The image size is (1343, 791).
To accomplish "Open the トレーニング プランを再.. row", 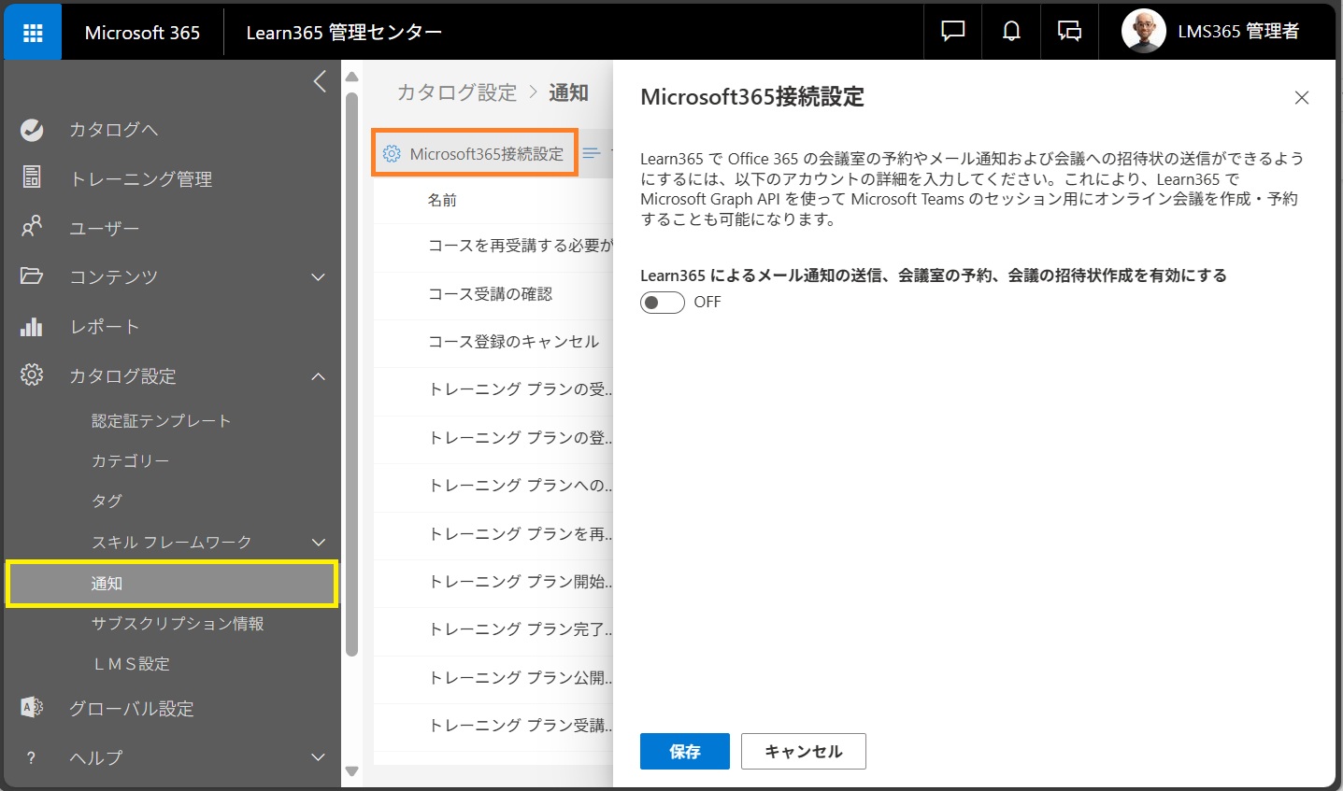I will pyautogui.click(x=493, y=534).
